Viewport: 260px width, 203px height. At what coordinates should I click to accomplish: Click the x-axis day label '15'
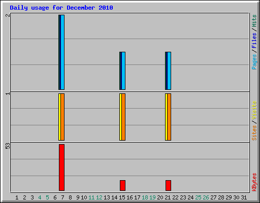tap(122, 197)
